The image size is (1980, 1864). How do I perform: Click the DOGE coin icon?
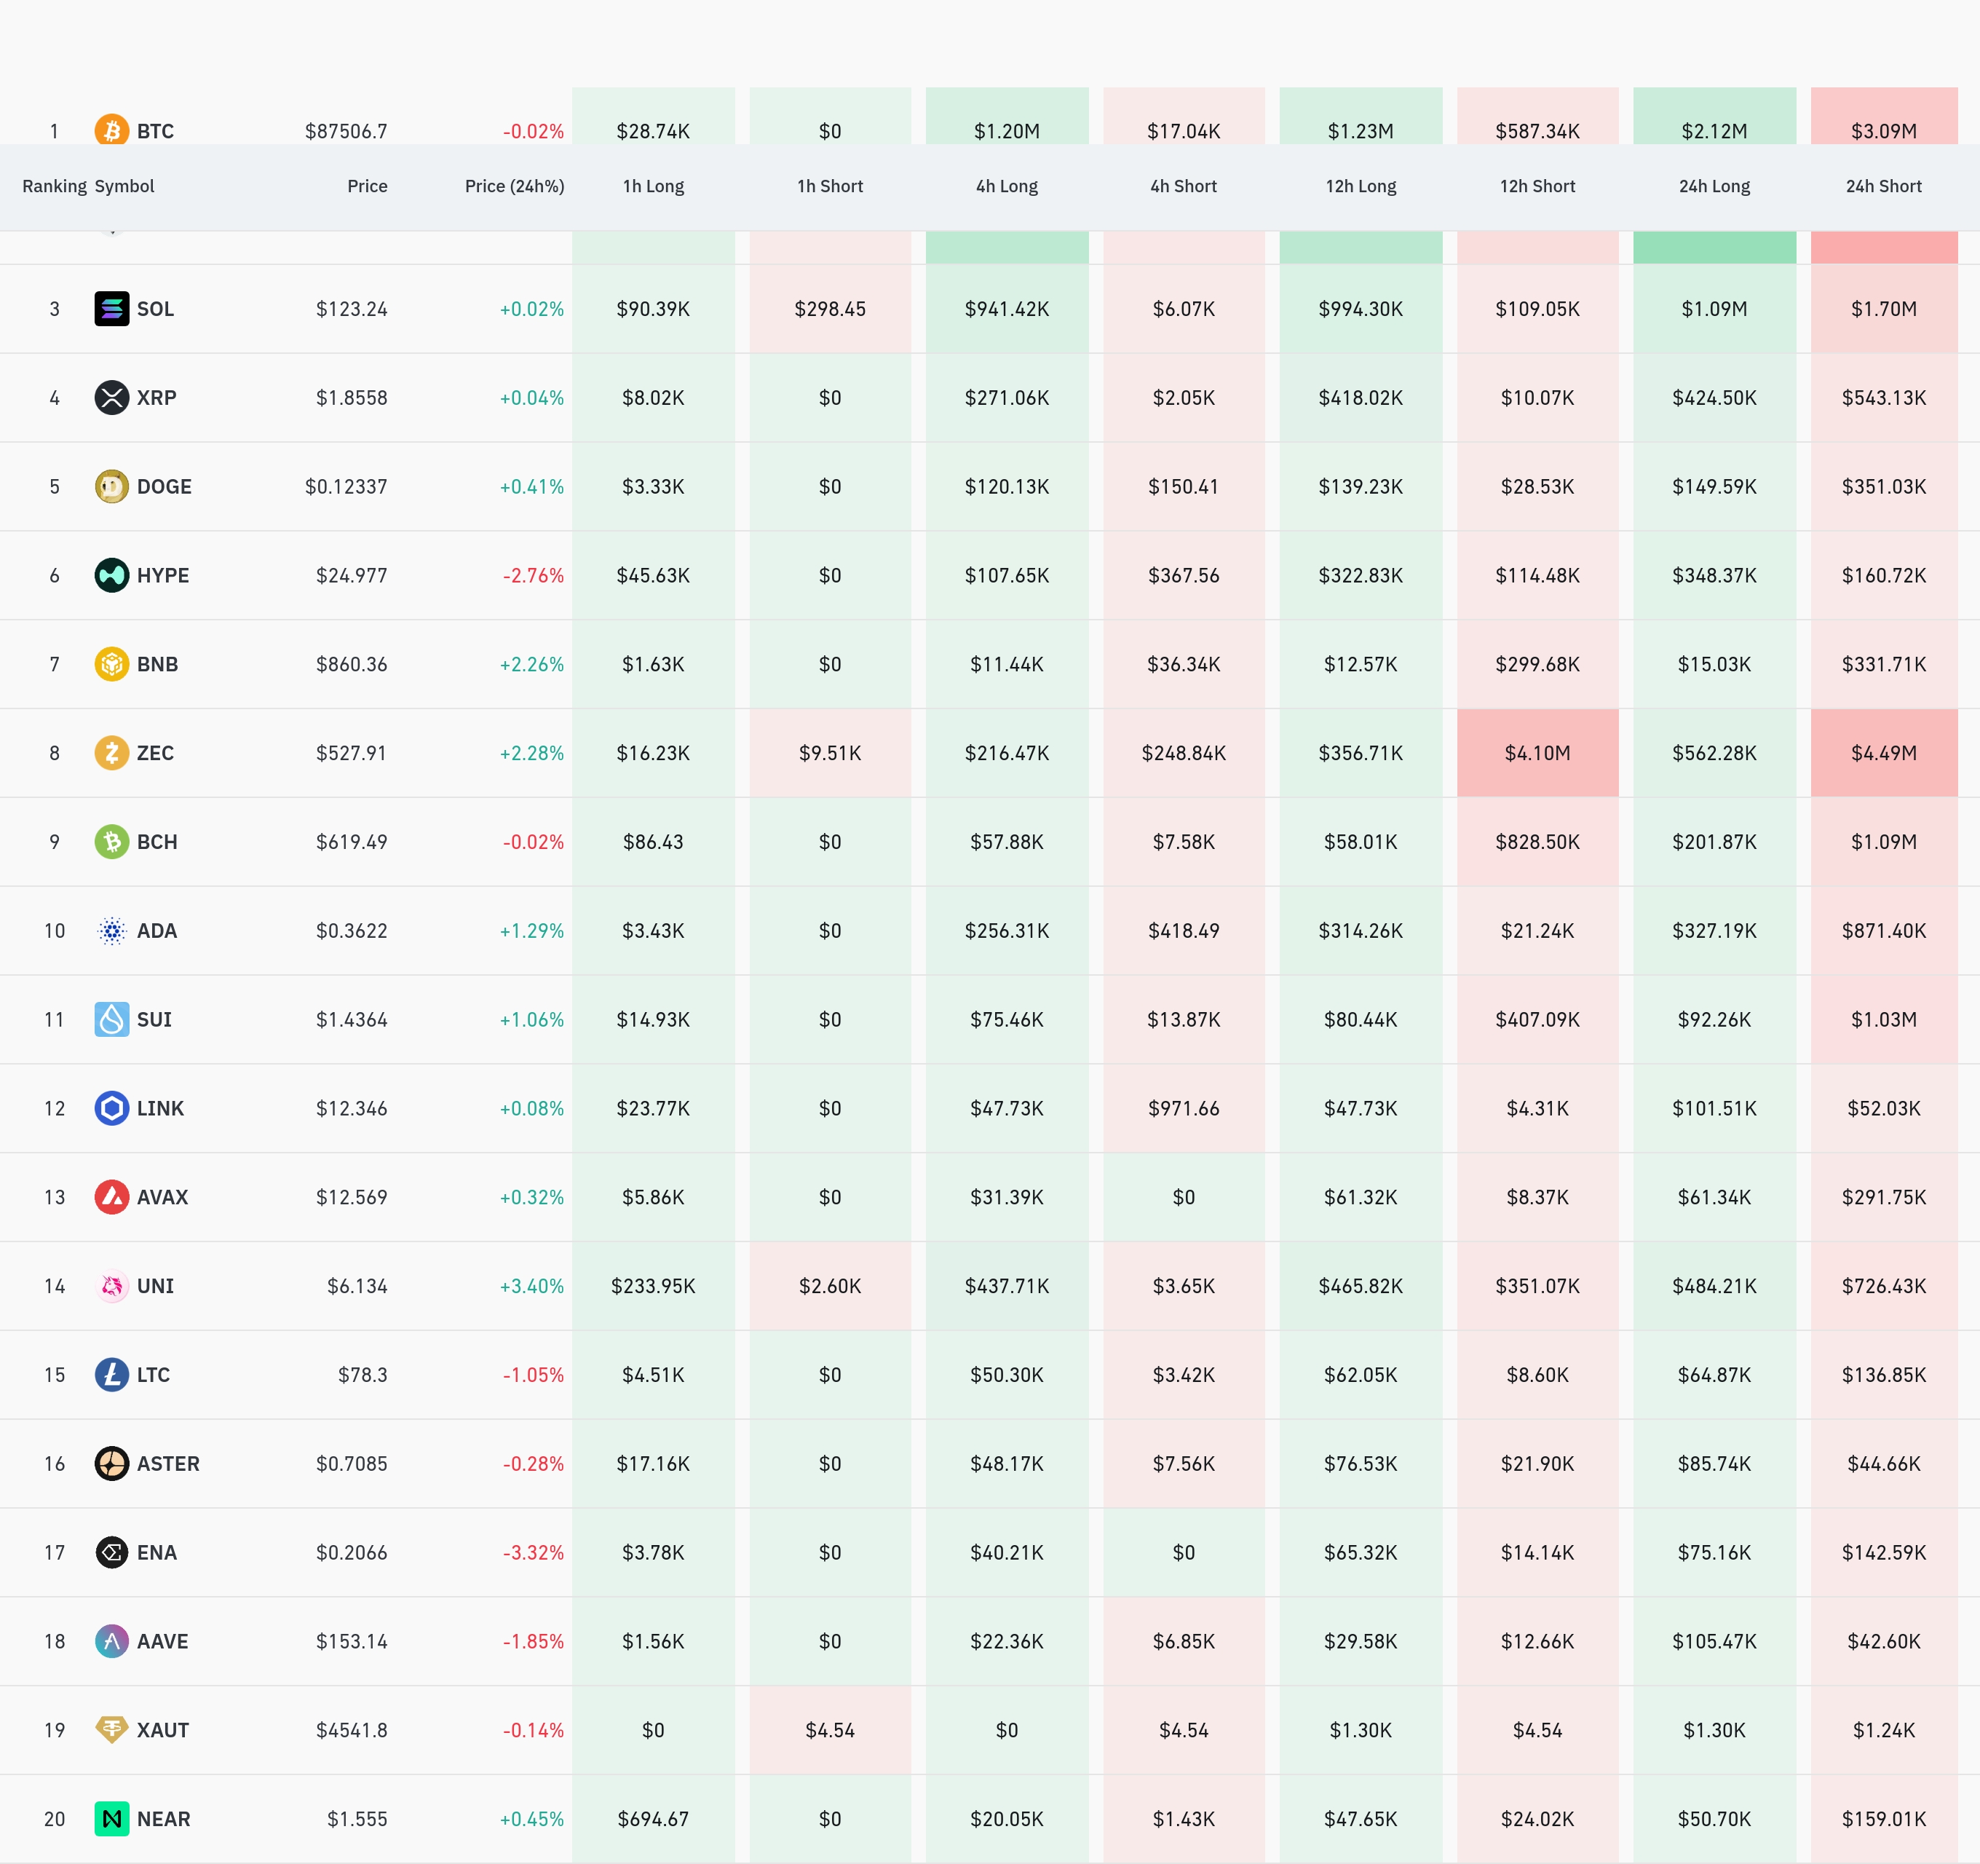click(111, 486)
